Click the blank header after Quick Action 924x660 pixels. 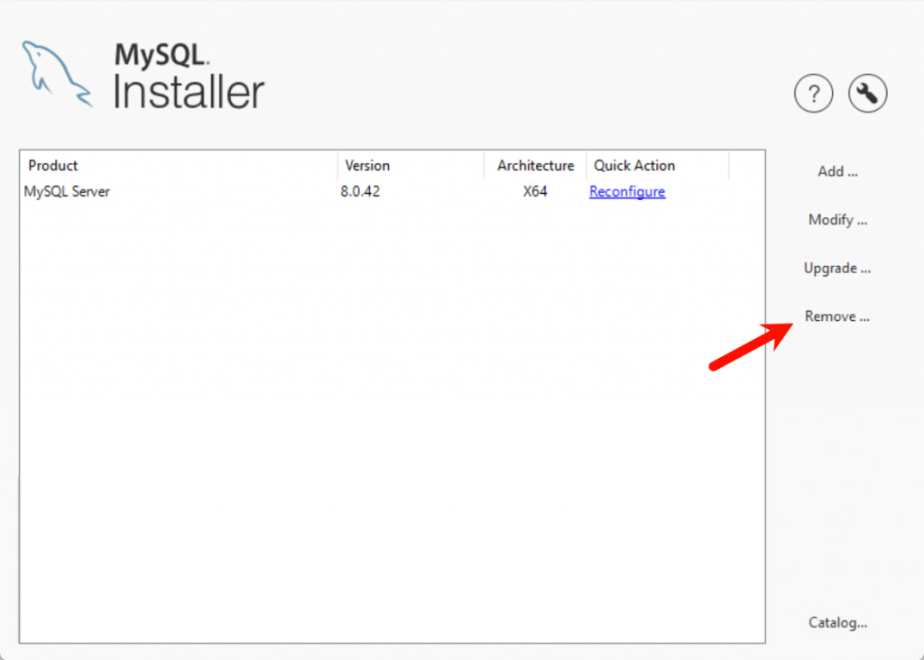coord(746,165)
